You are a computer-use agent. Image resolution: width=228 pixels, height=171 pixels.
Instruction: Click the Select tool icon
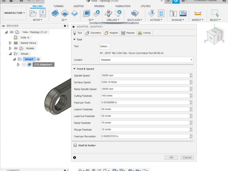[215, 13]
